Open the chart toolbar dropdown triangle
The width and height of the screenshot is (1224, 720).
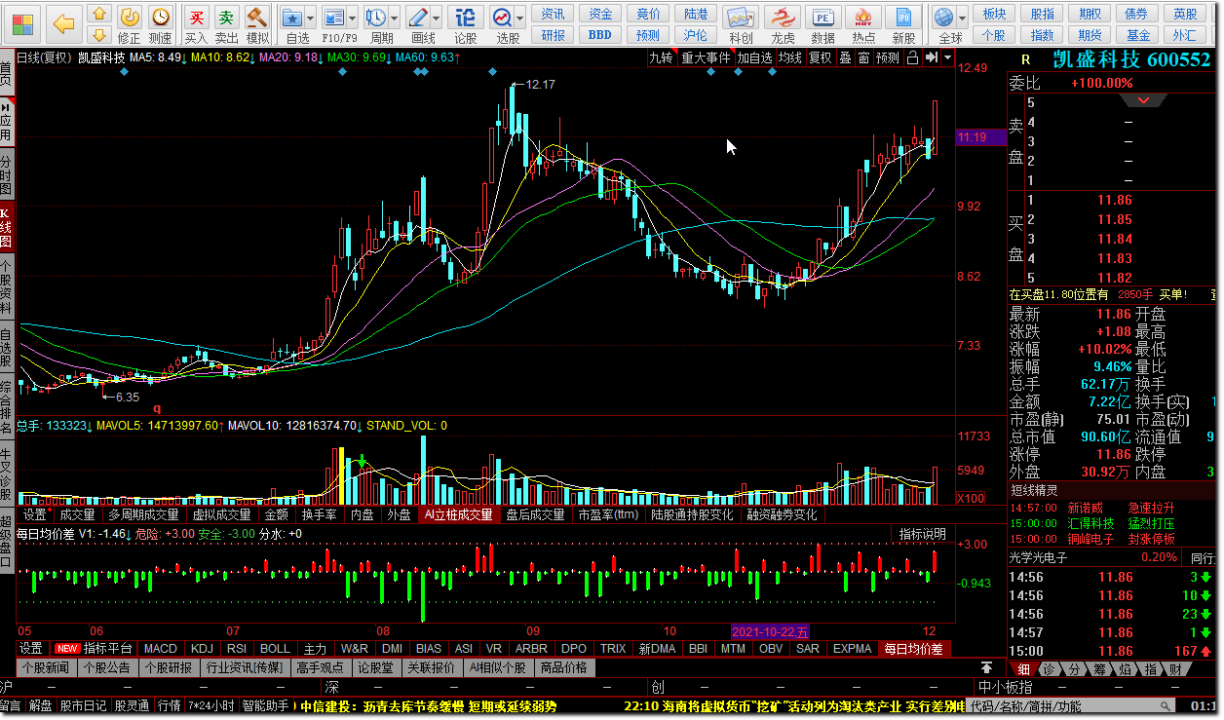pos(947,57)
